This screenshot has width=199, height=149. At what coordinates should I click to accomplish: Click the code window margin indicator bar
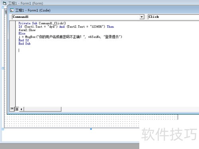[12, 64]
